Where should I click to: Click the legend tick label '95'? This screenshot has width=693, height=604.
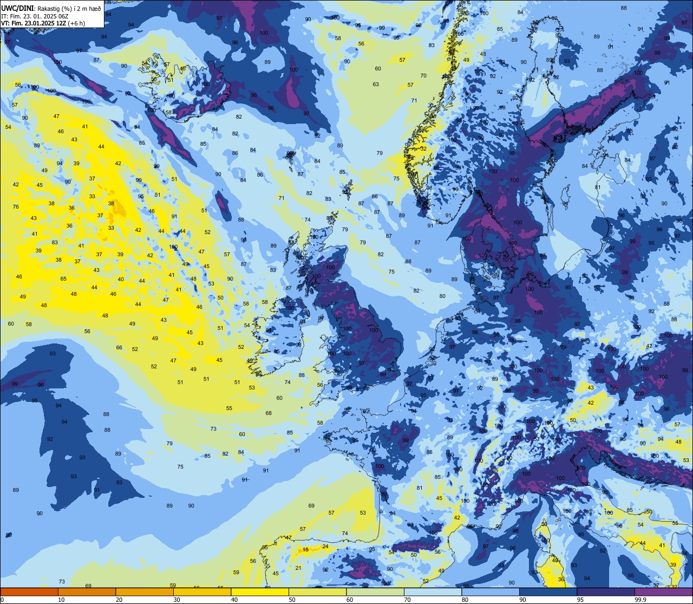coord(580,600)
